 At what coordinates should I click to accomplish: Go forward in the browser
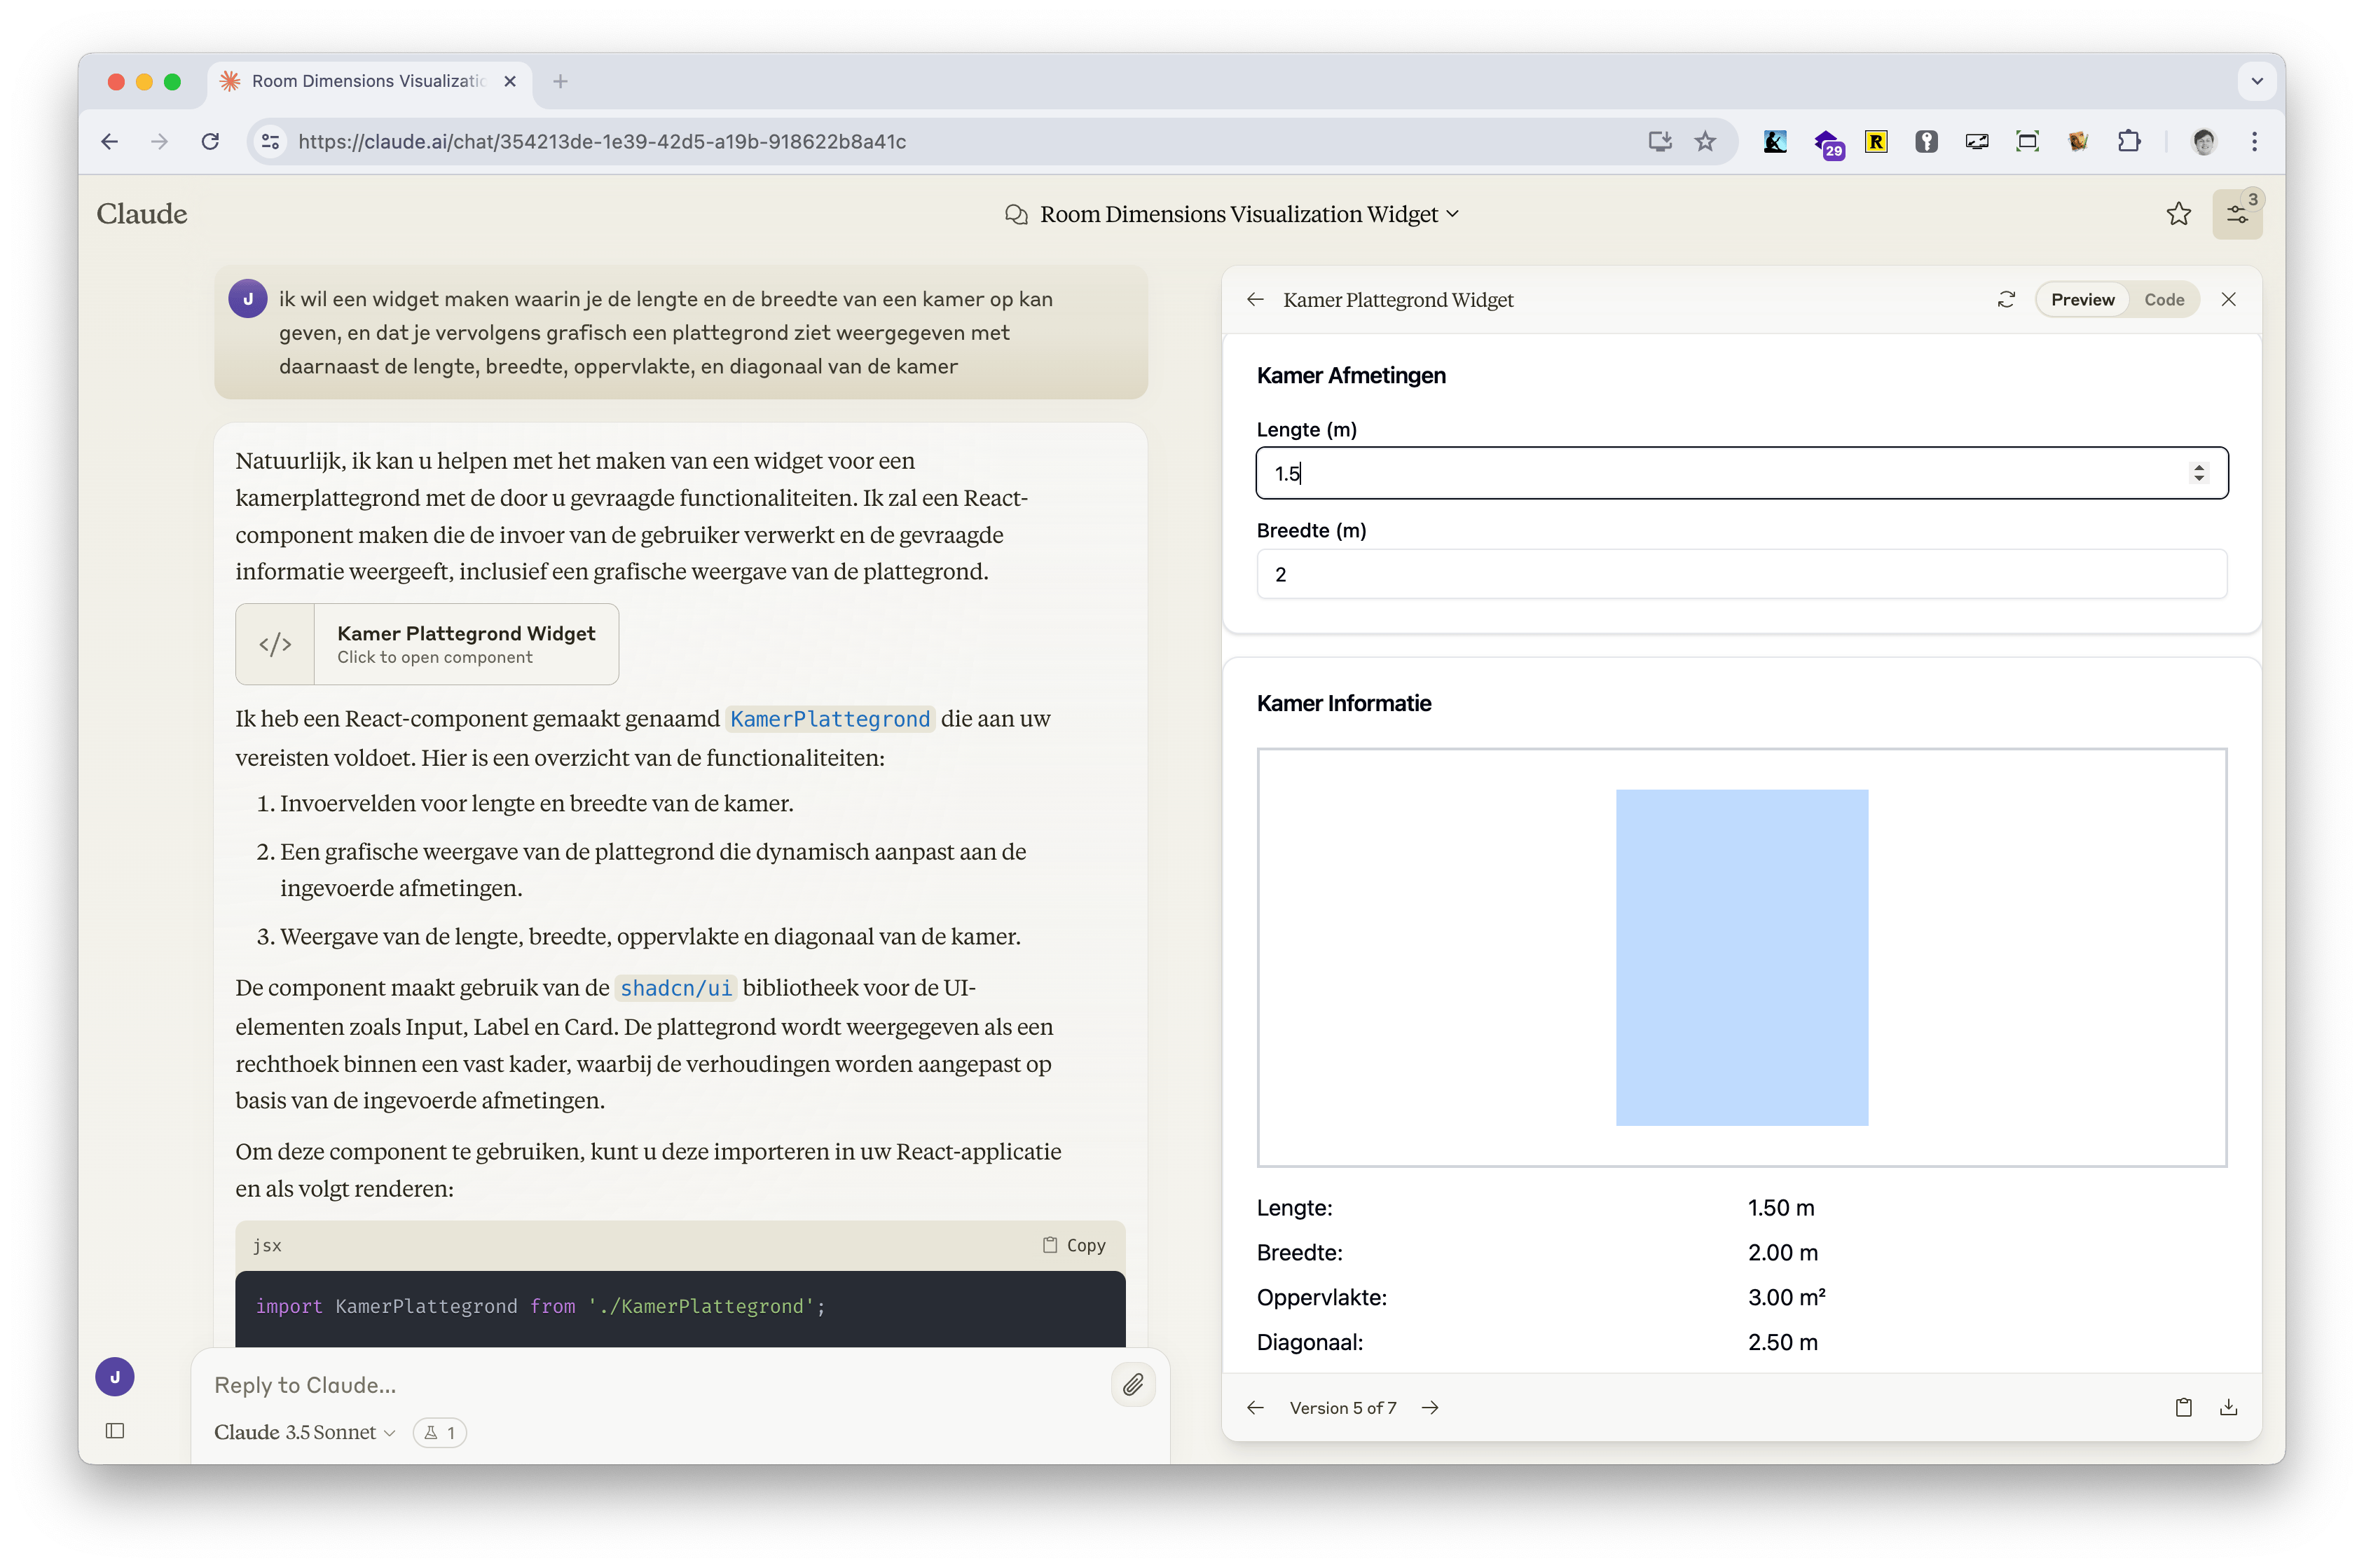160,141
